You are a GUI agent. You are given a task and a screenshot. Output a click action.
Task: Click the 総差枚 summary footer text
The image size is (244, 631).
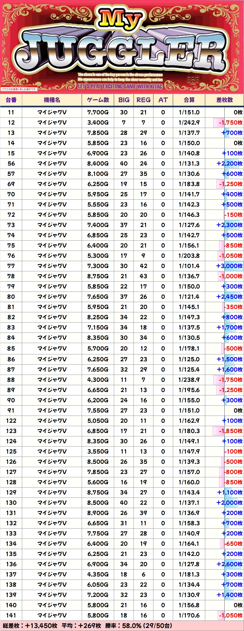point(30,626)
